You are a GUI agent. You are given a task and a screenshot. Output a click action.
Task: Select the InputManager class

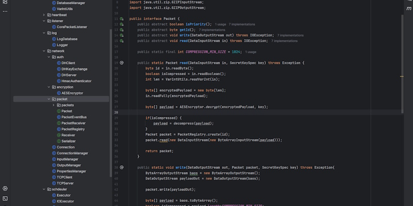[68, 159]
